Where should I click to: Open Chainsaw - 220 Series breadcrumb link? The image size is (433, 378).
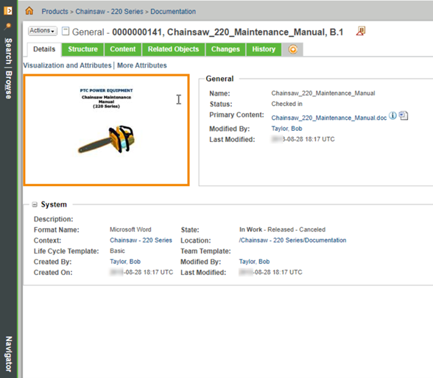pos(109,12)
